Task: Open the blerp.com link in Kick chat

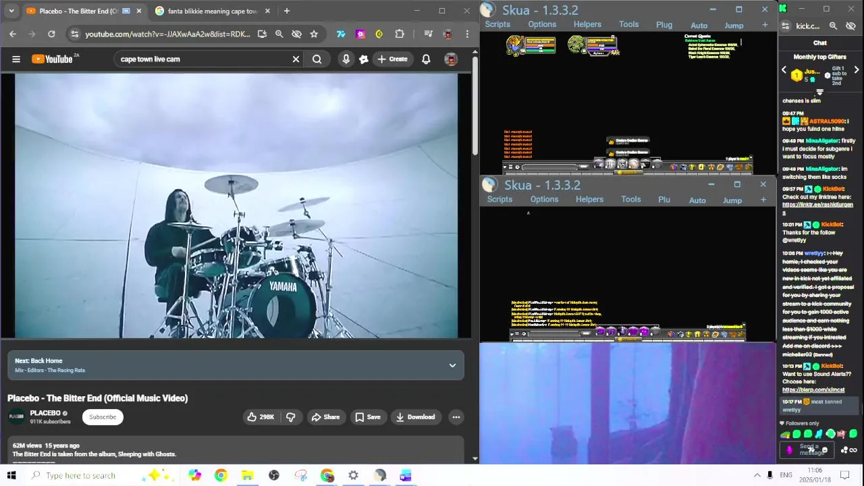Action: click(x=813, y=389)
